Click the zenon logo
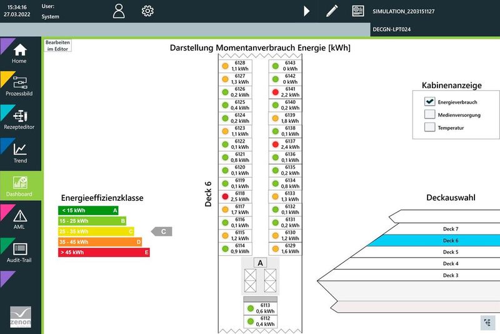Image resolution: width=500 pixels, height=334 pixels. (x=21, y=316)
